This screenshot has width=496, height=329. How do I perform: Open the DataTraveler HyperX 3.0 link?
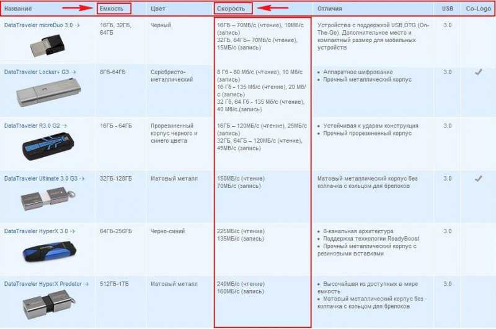(x=40, y=231)
